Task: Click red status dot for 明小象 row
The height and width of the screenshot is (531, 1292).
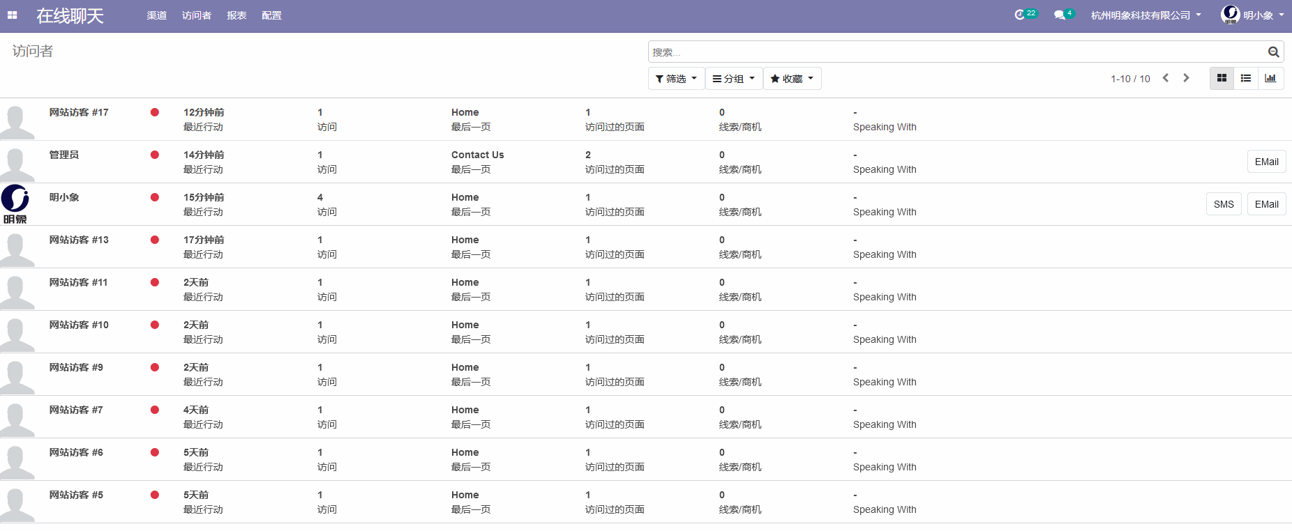Action: 155,197
